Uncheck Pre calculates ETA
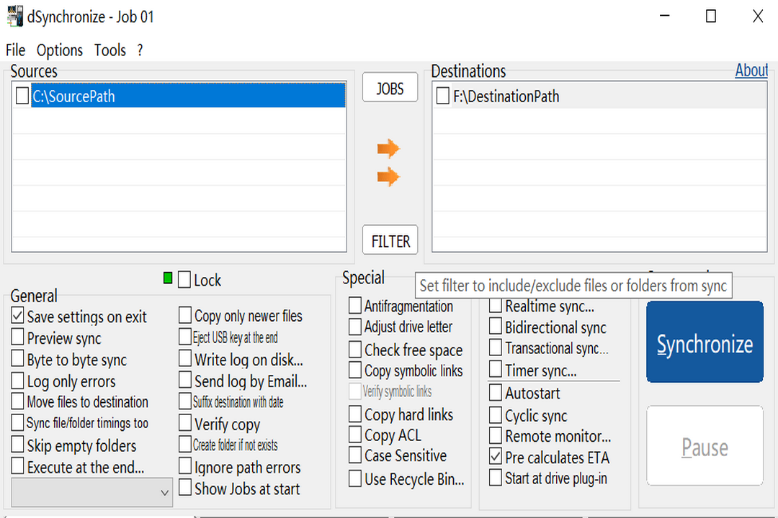Viewport: 778px width, 518px height. click(496, 457)
